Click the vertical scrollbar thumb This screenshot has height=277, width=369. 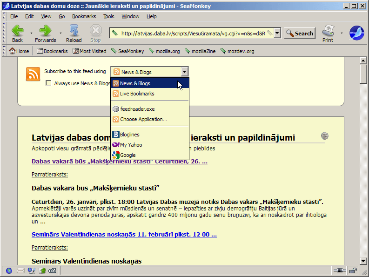pos(363,74)
